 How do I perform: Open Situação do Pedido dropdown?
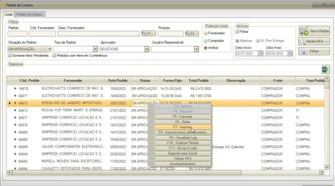coord(49,49)
